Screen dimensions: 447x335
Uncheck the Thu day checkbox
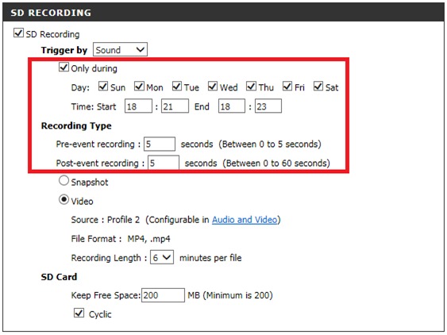click(x=251, y=86)
